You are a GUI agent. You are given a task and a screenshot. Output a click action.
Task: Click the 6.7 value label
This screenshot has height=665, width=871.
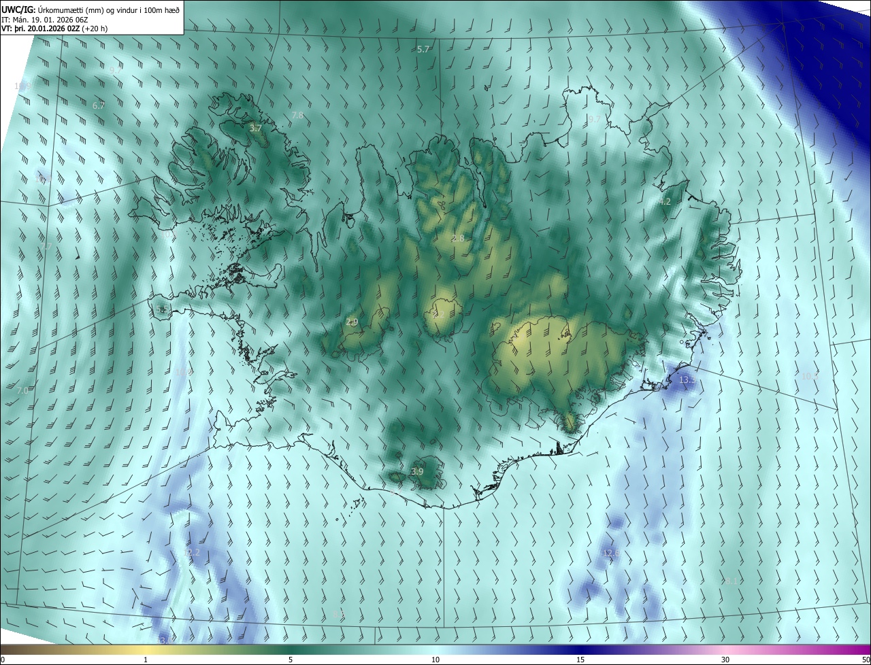point(99,106)
